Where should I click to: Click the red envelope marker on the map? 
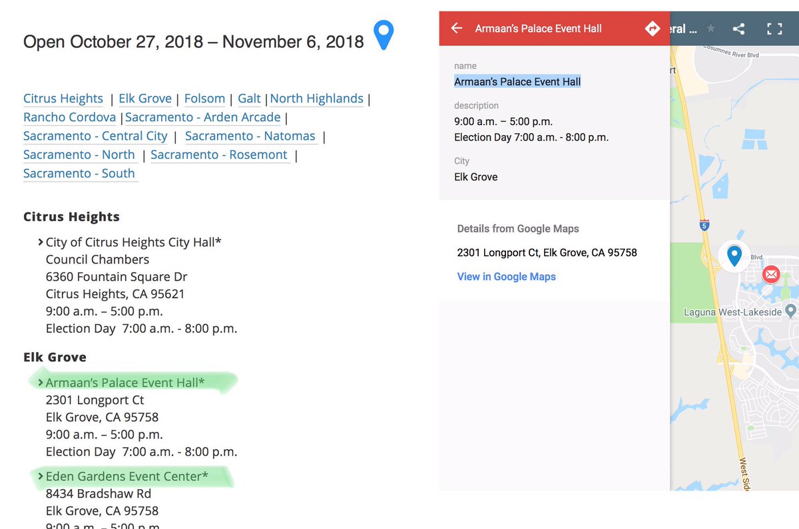pyautogui.click(x=771, y=273)
